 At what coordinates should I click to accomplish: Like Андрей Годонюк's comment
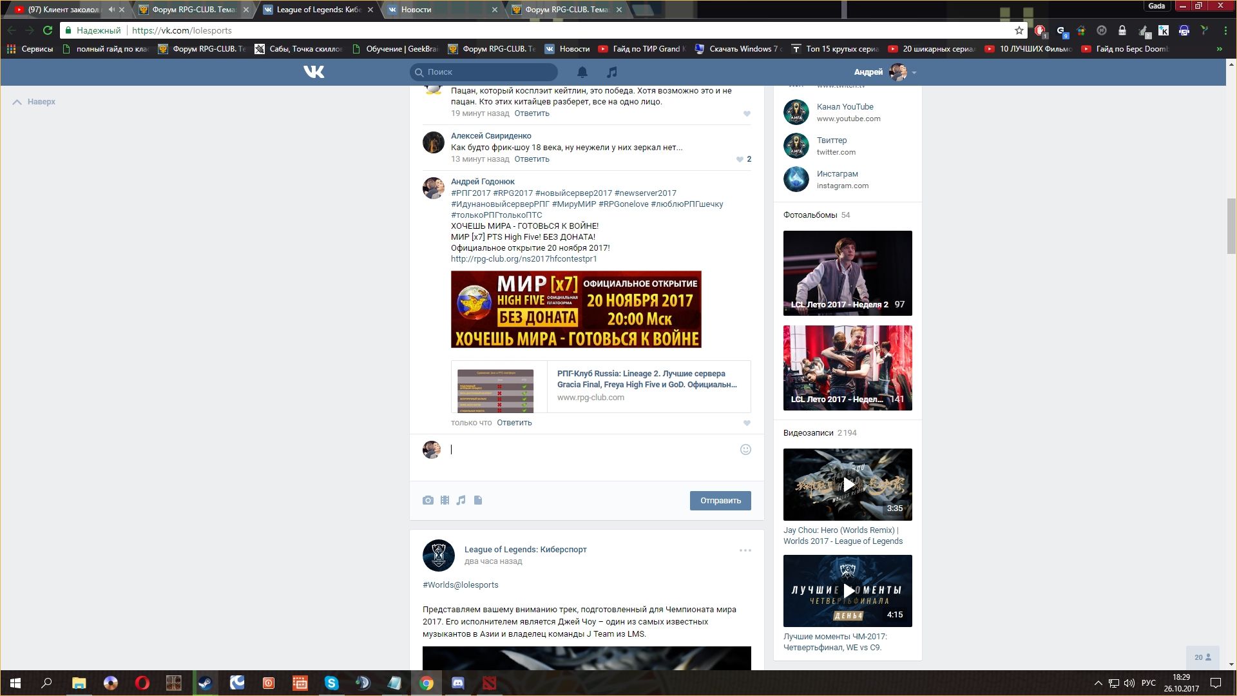[x=747, y=423]
